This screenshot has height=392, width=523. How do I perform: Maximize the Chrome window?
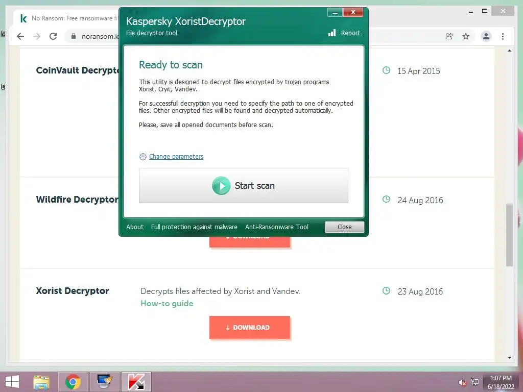[485, 11]
